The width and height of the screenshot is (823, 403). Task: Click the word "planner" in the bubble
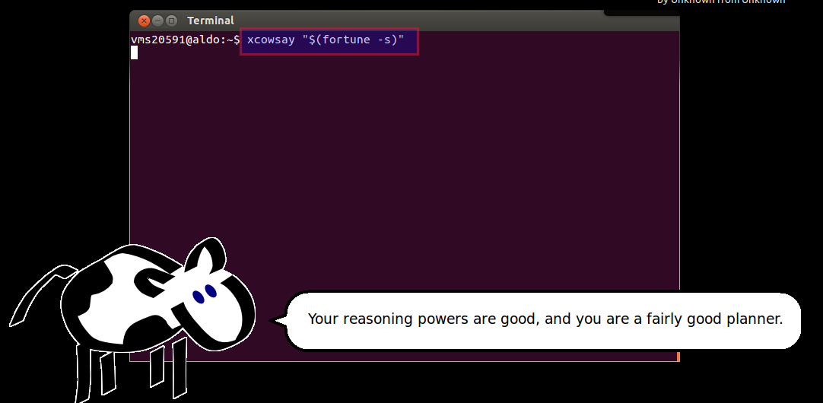point(754,319)
